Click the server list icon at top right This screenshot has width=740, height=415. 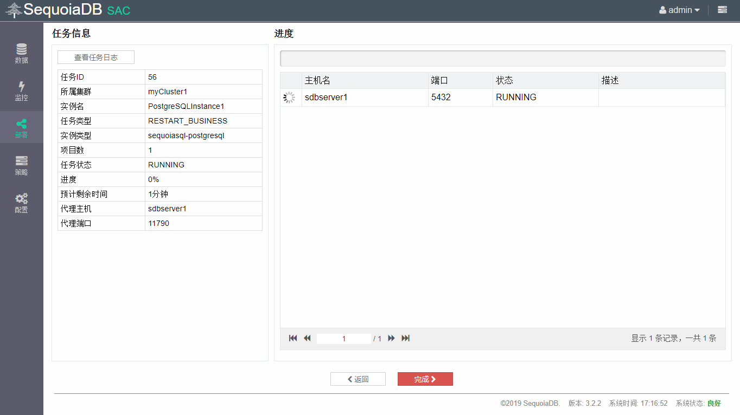coord(722,10)
